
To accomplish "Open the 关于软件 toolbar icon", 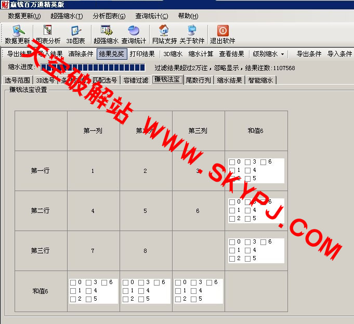I will 192,31.
